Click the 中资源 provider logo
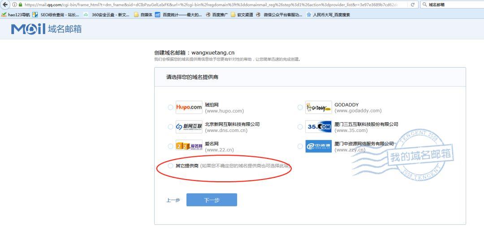 click(319, 146)
